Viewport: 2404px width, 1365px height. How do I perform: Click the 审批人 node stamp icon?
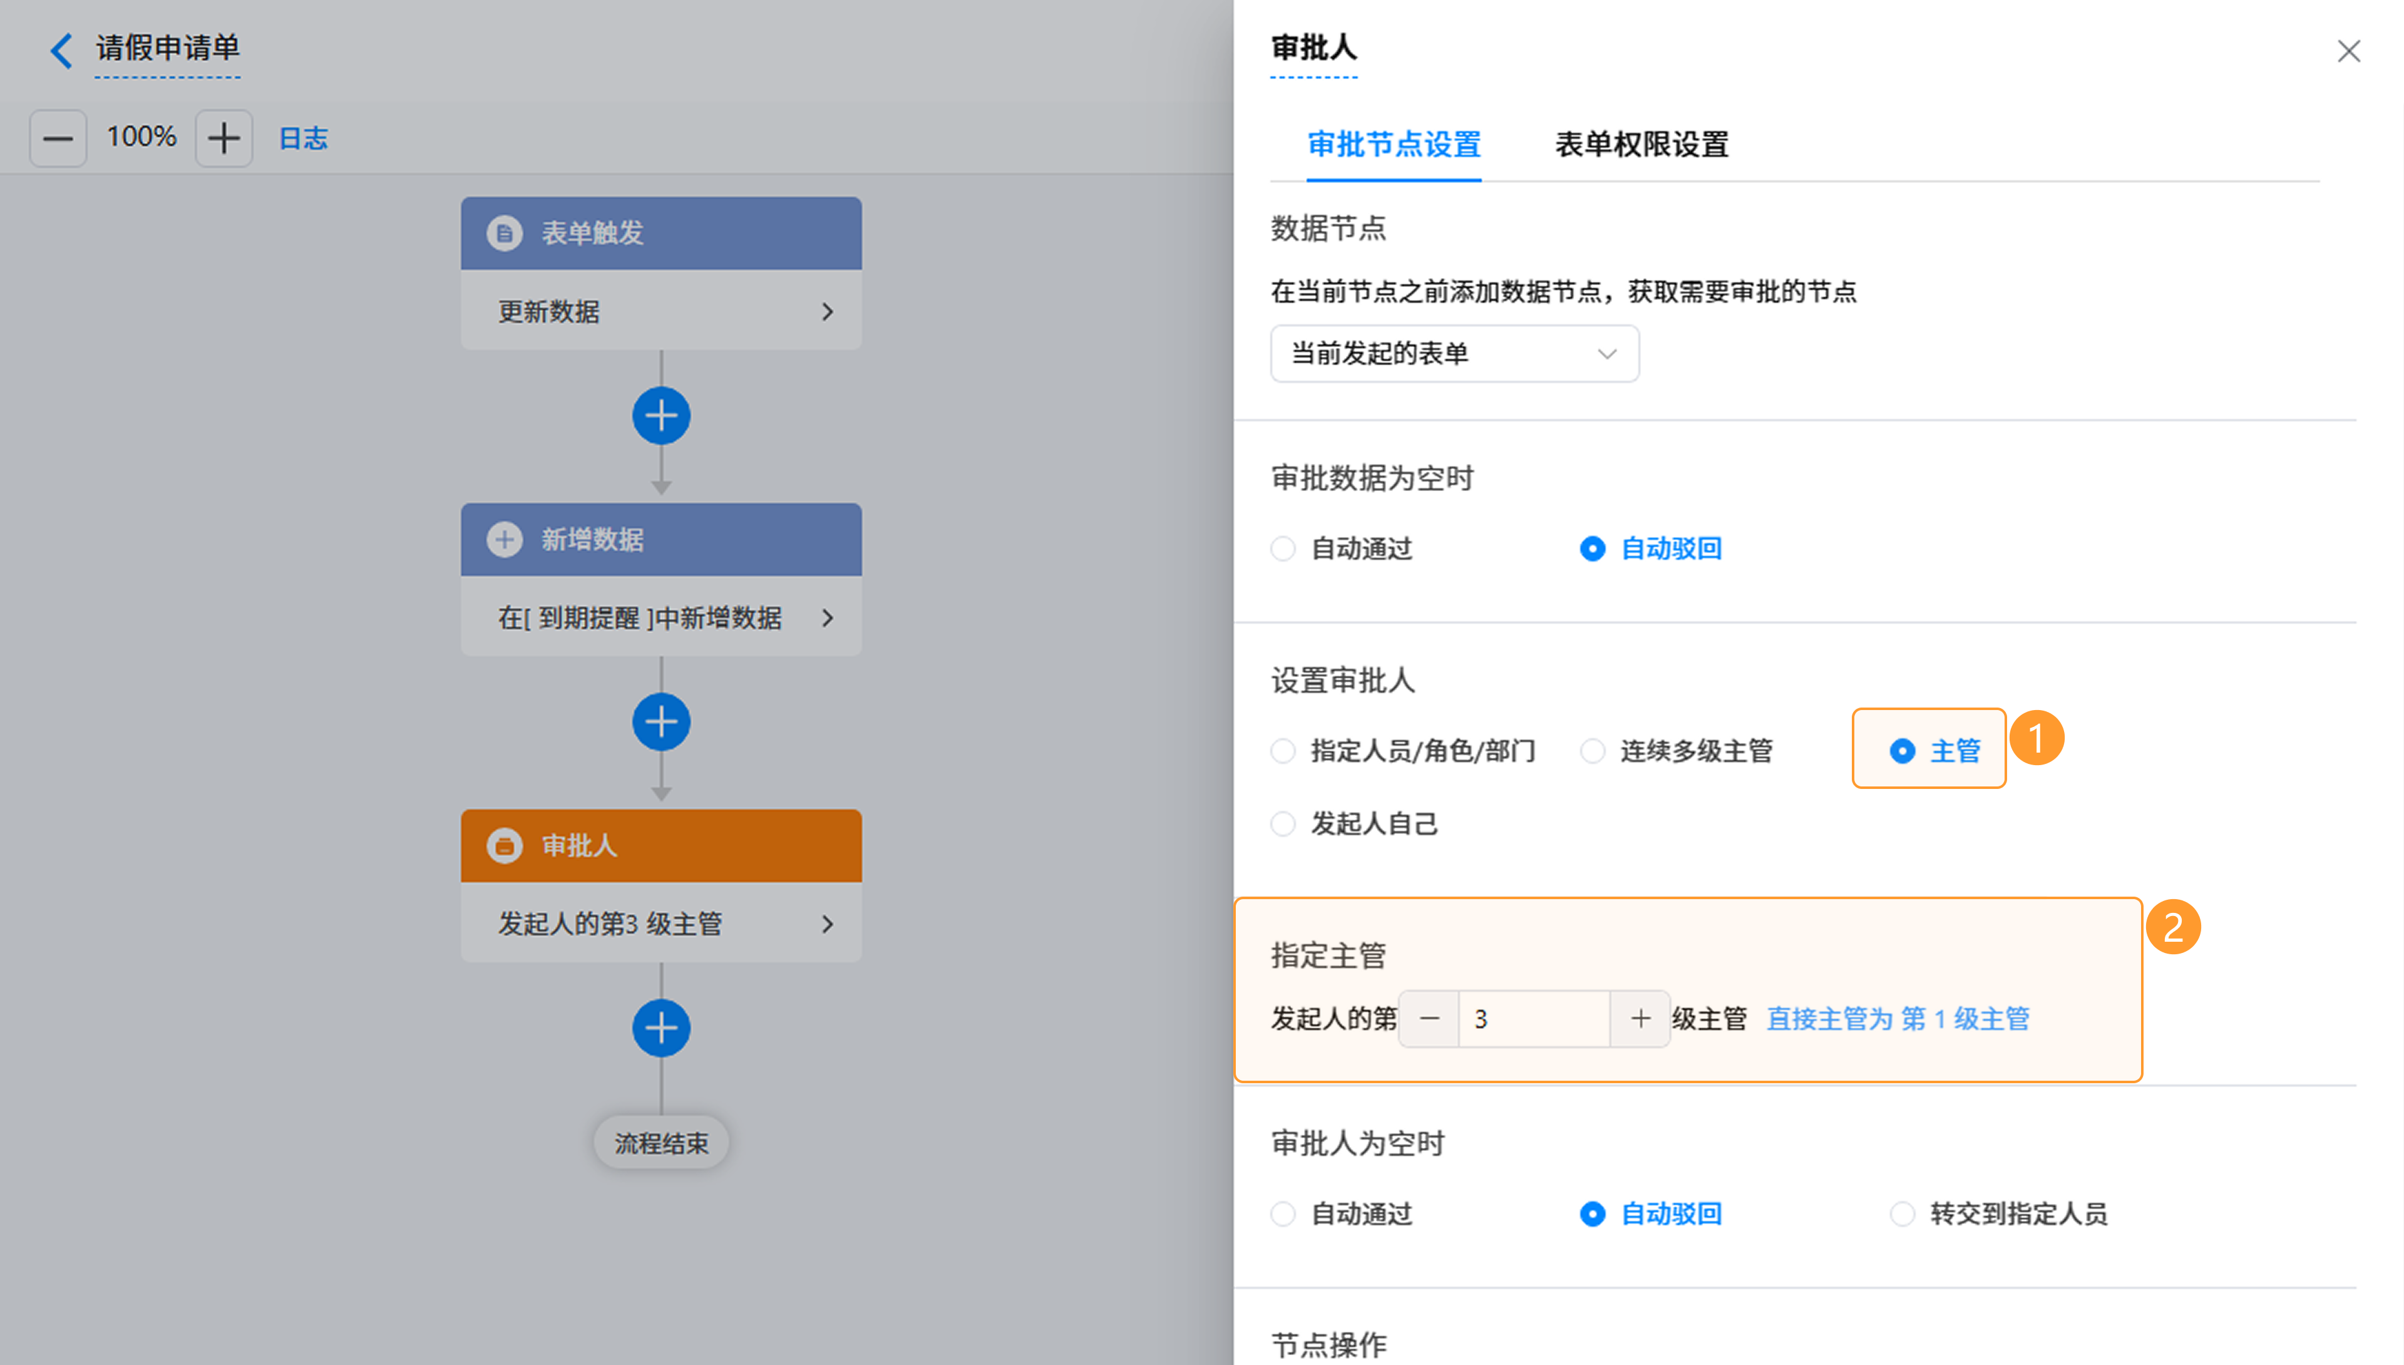(504, 846)
